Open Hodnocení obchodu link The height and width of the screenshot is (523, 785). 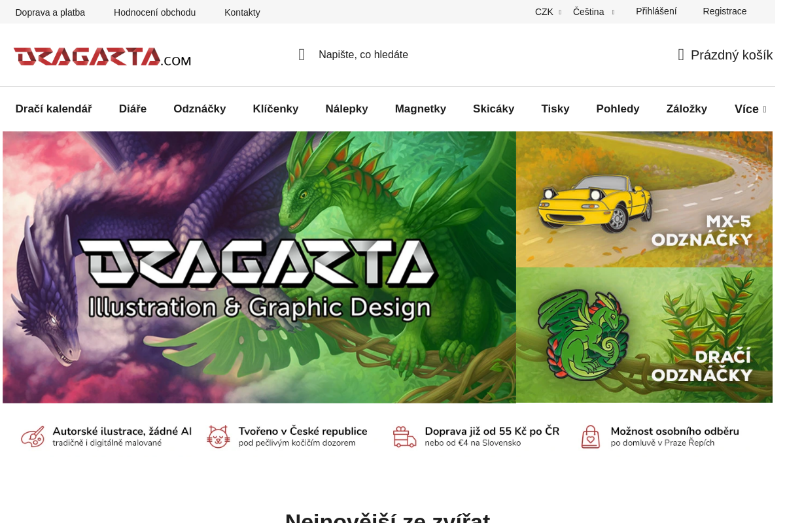point(155,12)
